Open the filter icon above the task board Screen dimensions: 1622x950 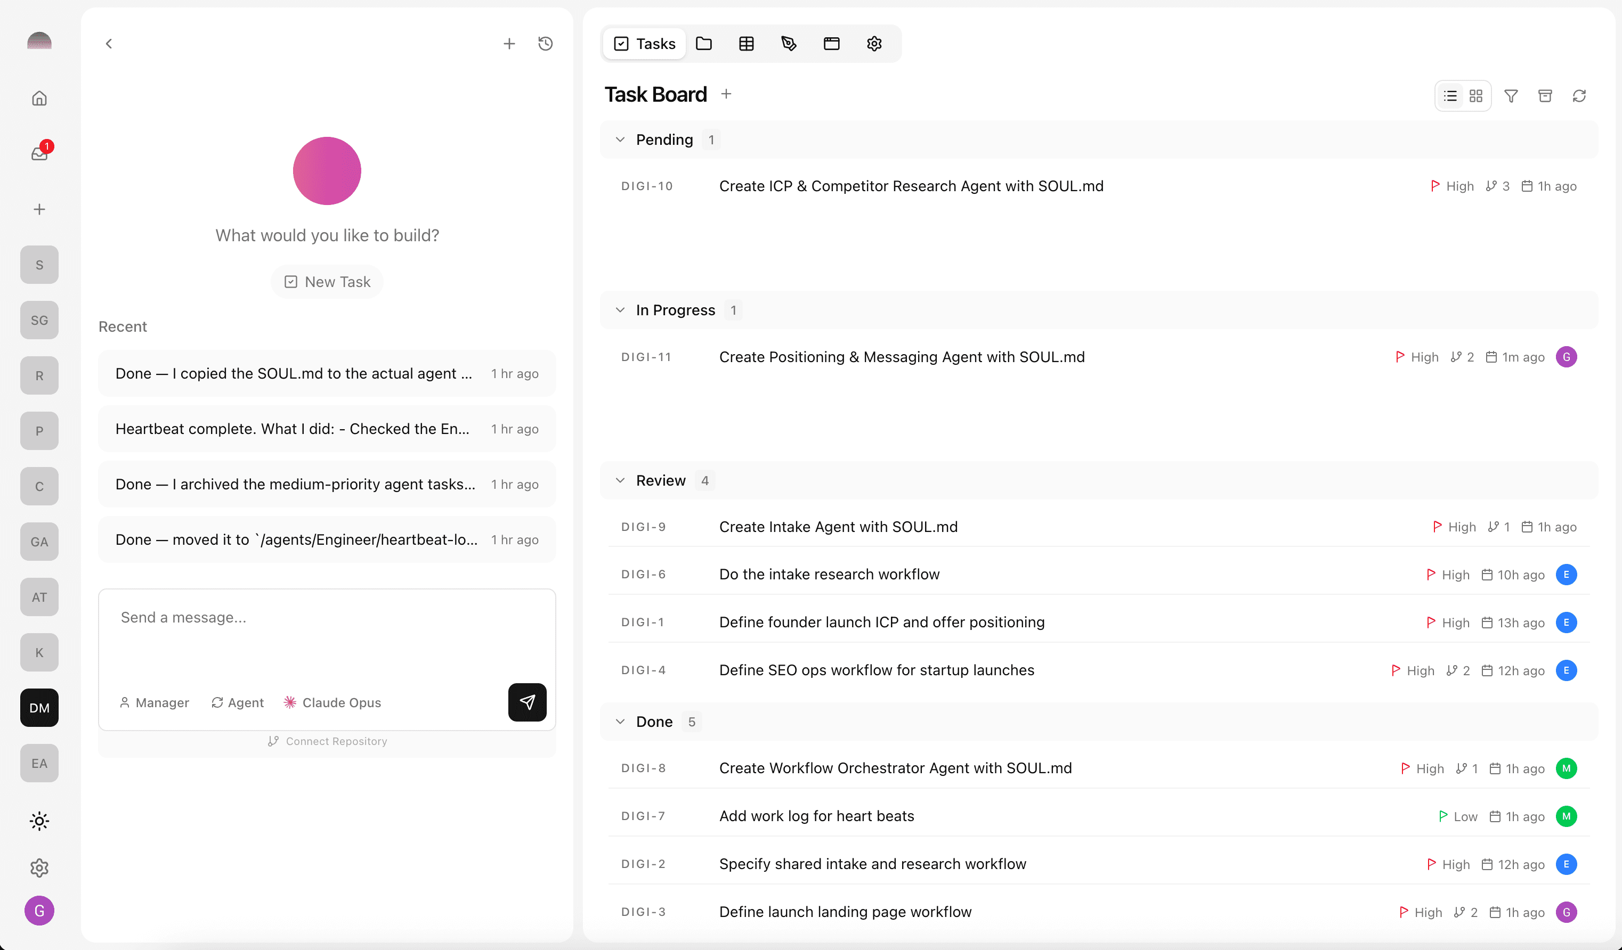(1511, 95)
